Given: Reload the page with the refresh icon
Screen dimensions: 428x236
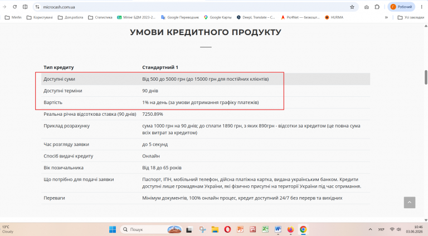Looking at the screenshot, I should pyautogui.click(x=14, y=7).
